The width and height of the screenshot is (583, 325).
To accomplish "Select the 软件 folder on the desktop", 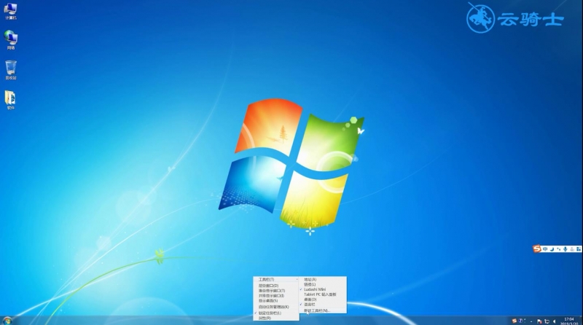I will coord(10,101).
